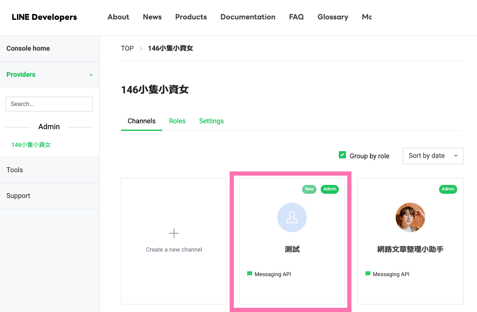Viewport: 477px width, 312px height.
Task: Click Messaging API icon under 網路文章整理小助手
Action: [368, 274]
